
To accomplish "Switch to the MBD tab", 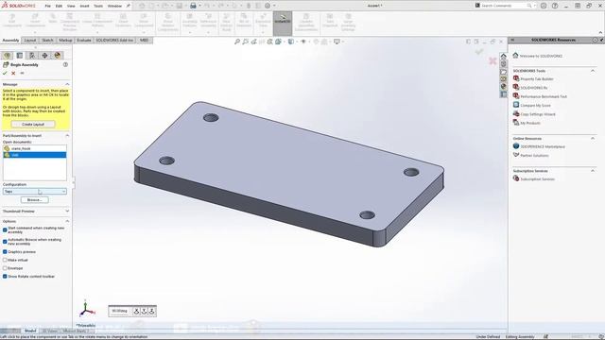I will tap(144, 40).
